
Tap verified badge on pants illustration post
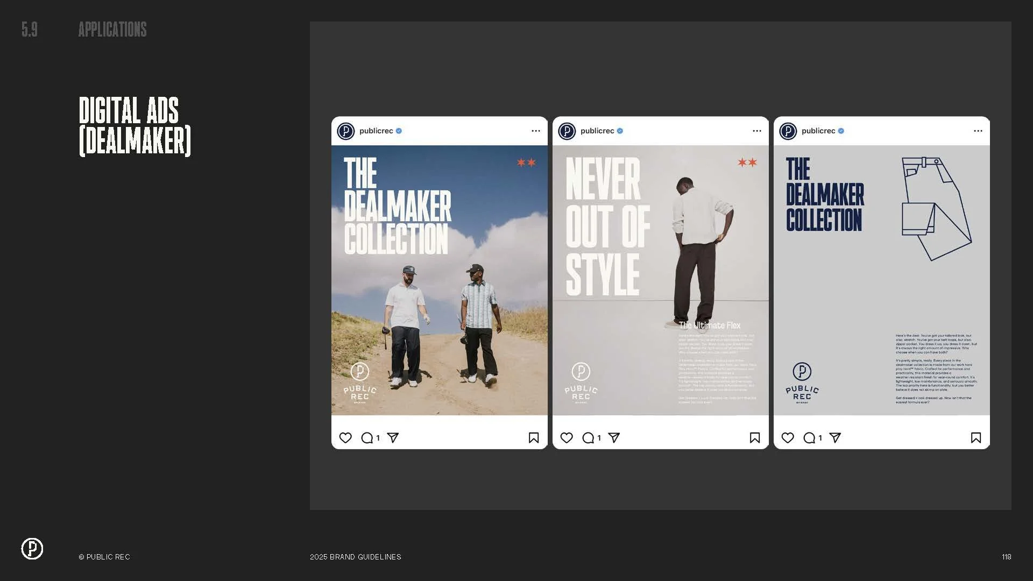[841, 131]
